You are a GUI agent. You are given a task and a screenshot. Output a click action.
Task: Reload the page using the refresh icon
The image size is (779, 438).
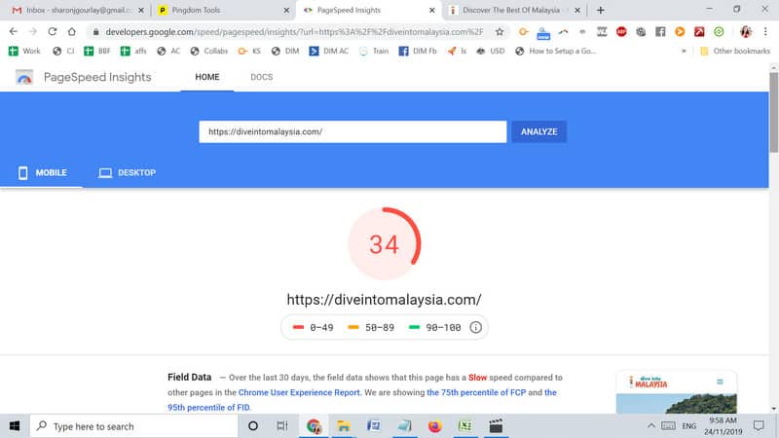pyautogui.click(x=54, y=31)
